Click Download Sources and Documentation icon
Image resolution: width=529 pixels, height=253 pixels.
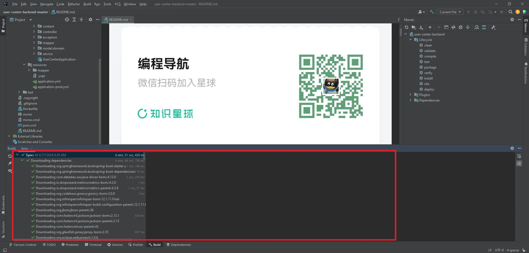click(x=421, y=27)
